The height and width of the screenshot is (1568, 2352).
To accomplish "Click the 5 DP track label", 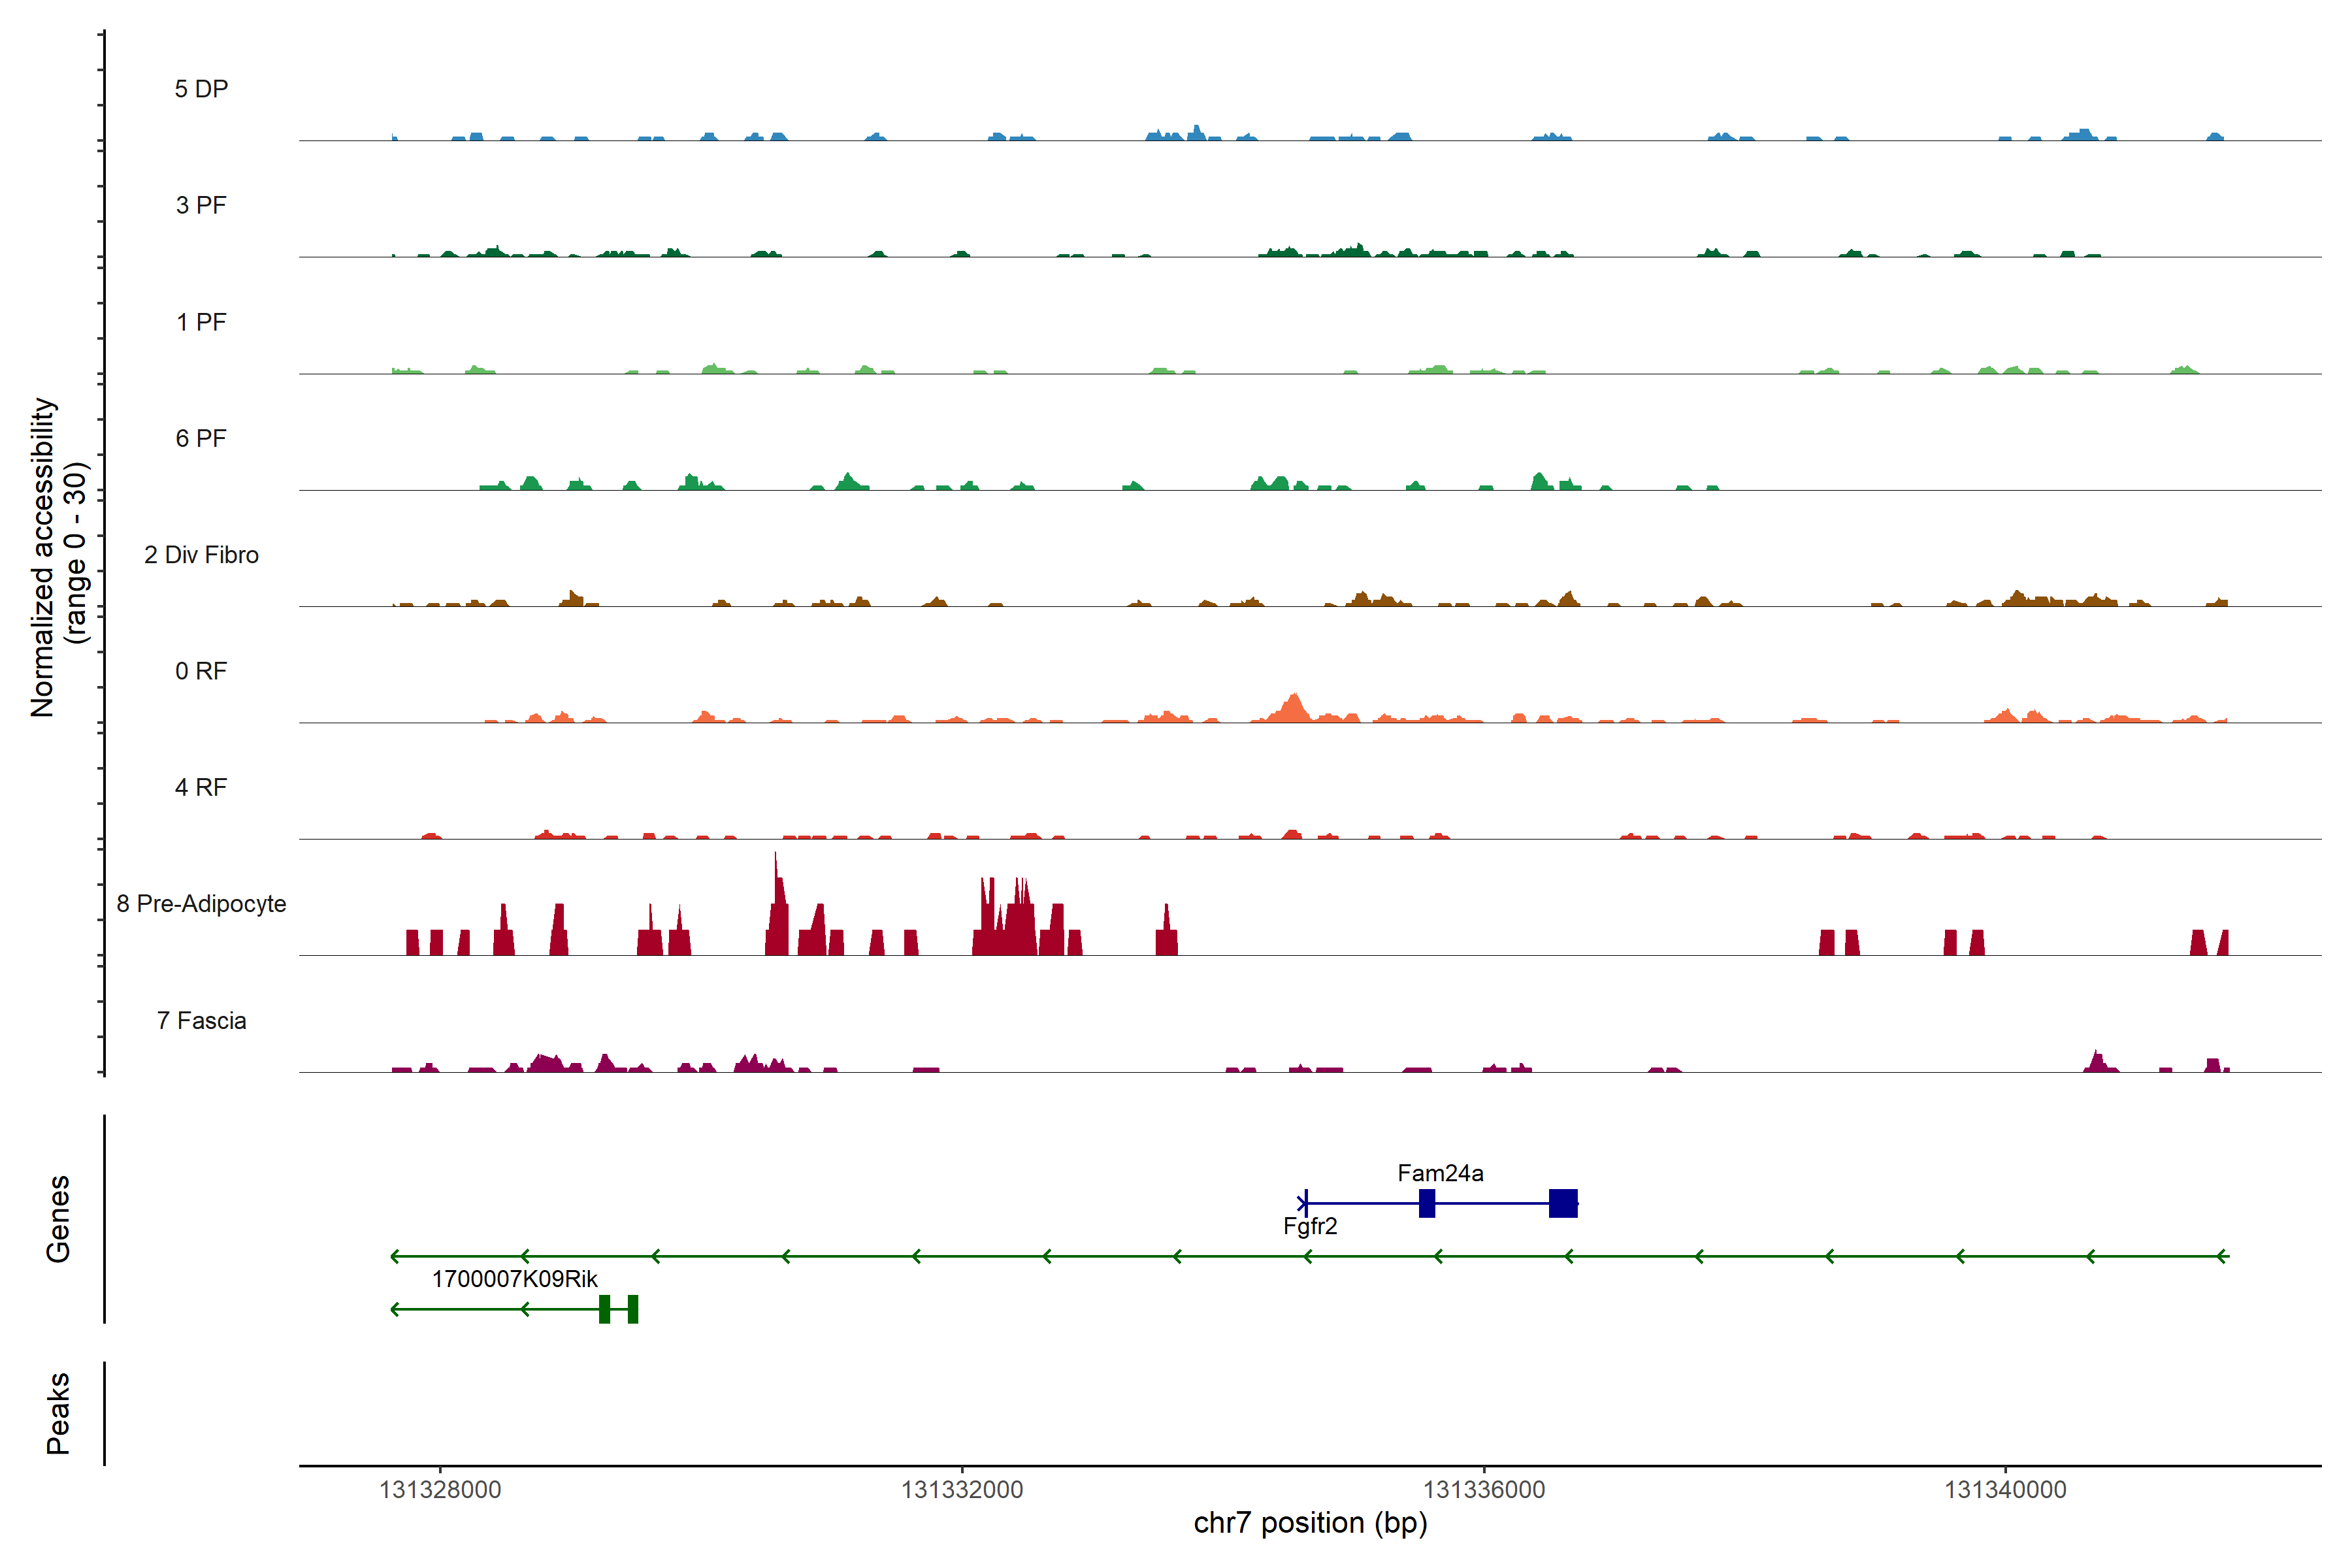I will 201,89.
